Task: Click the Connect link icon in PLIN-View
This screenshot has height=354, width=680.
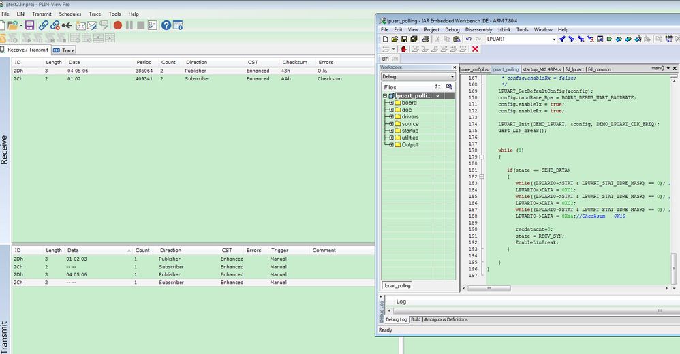Action: pos(44,25)
